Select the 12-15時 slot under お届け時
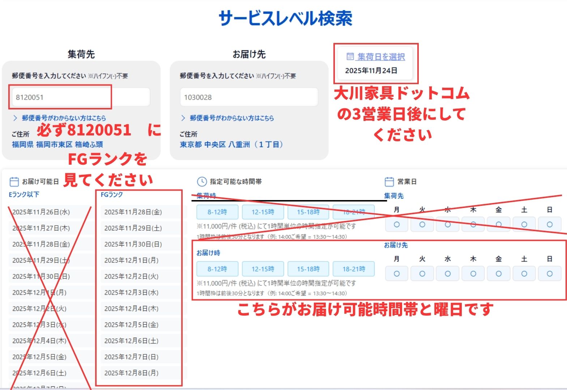 (263, 269)
